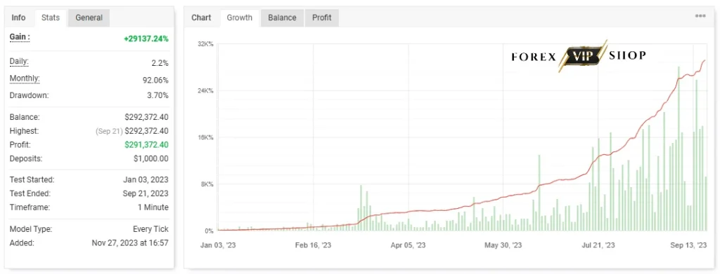Click the Drawdown label
This screenshot has width=720, height=274.
pyautogui.click(x=29, y=95)
